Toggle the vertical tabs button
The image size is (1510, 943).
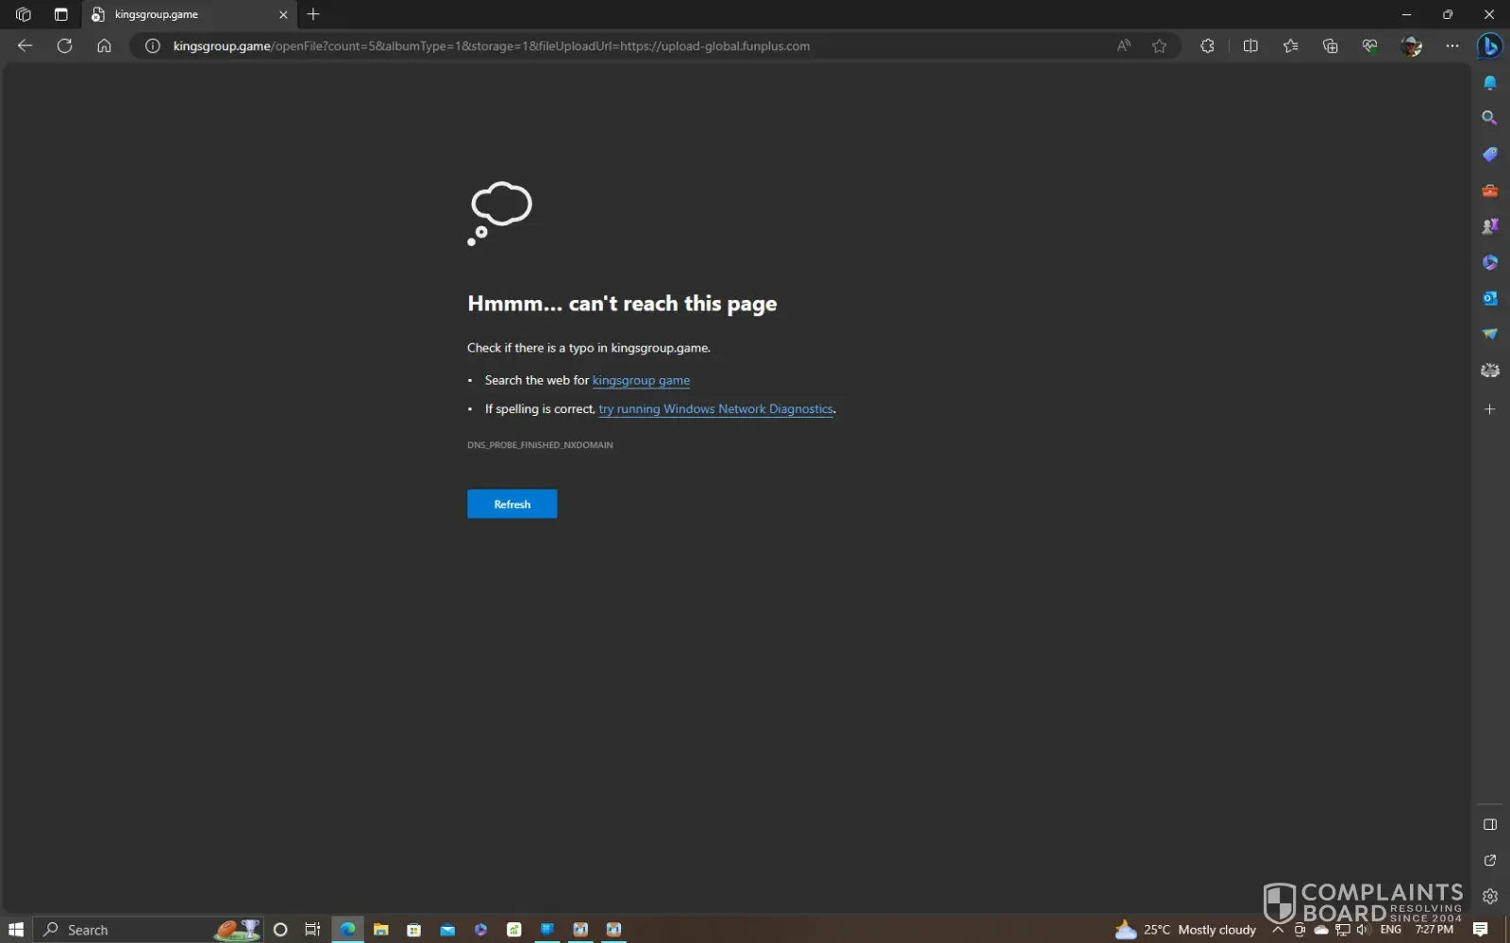(x=60, y=14)
